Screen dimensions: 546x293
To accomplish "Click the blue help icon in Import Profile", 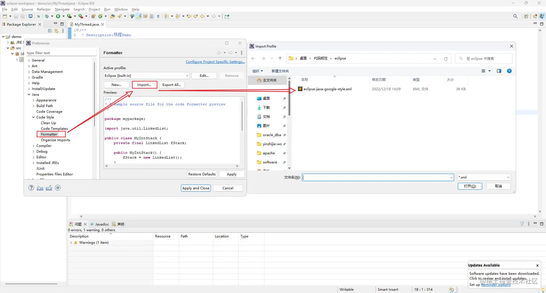I will 509,71.
